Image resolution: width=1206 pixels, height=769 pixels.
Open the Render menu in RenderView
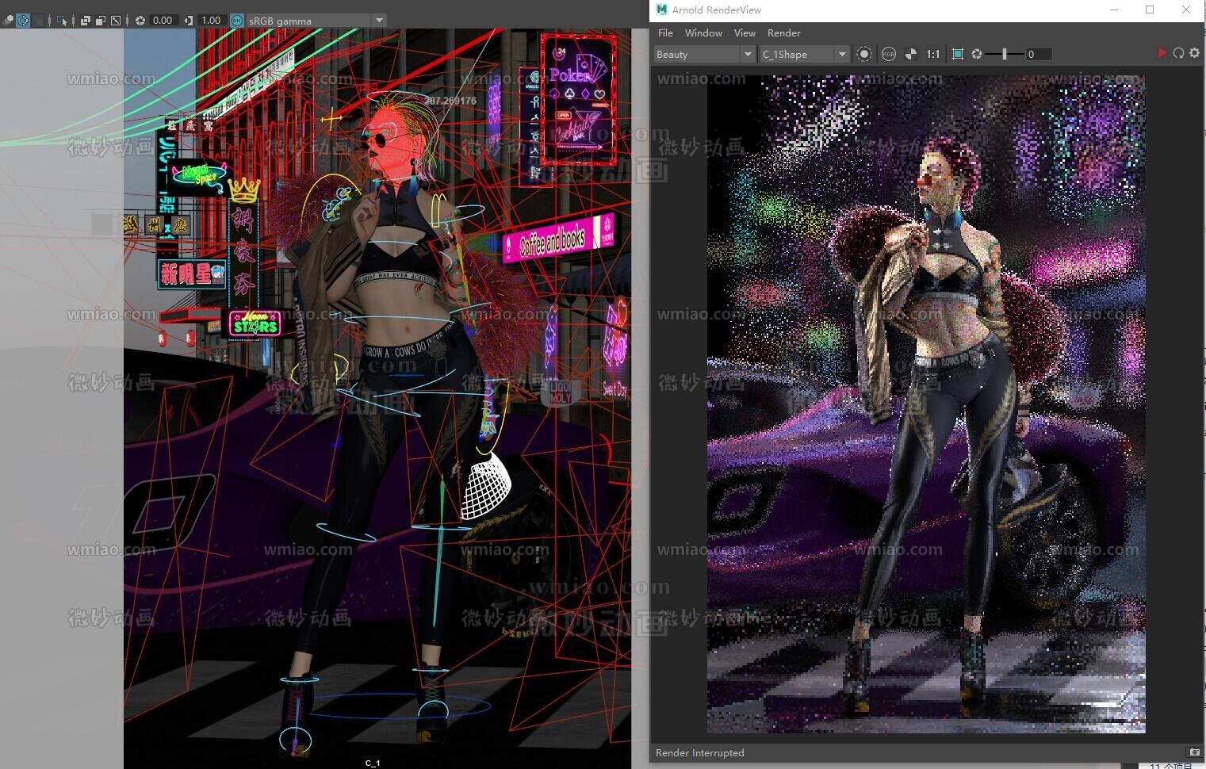[783, 33]
